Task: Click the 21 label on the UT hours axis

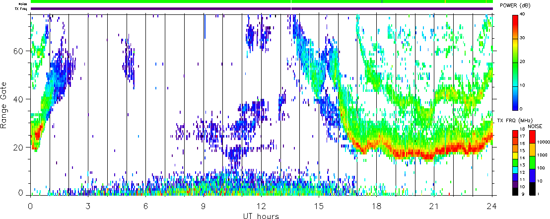Action: (x=434, y=206)
